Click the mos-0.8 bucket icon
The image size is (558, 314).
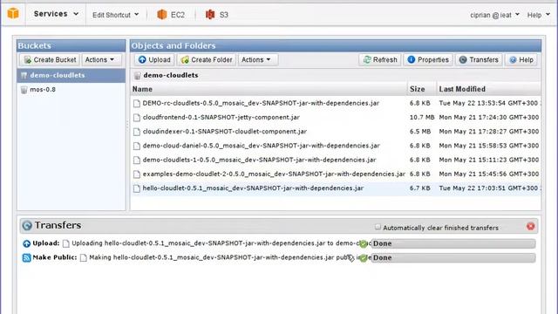tap(24, 90)
